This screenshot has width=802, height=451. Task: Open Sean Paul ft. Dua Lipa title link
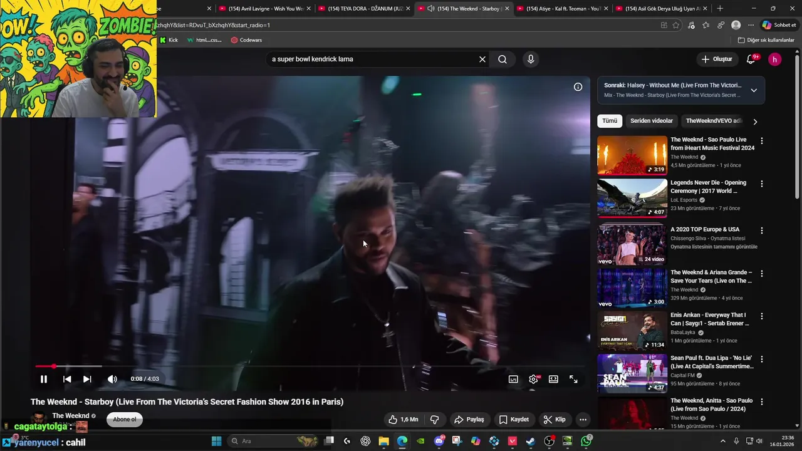[x=712, y=362]
